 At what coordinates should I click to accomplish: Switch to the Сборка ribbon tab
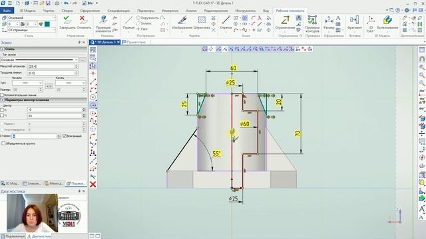coord(67,11)
